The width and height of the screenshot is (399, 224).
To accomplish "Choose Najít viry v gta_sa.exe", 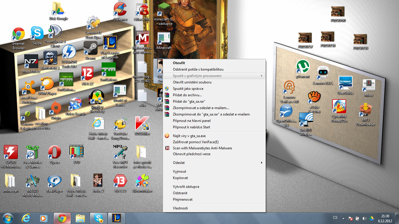I will [x=214, y=136].
